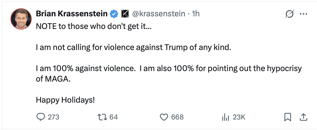The image size is (317, 130).
Task: Click the 273 replies count
Action: pos(53,117)
